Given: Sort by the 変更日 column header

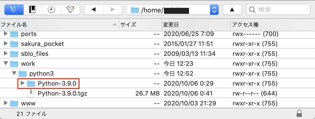Looking at the screenshot, I should [196, 25].
